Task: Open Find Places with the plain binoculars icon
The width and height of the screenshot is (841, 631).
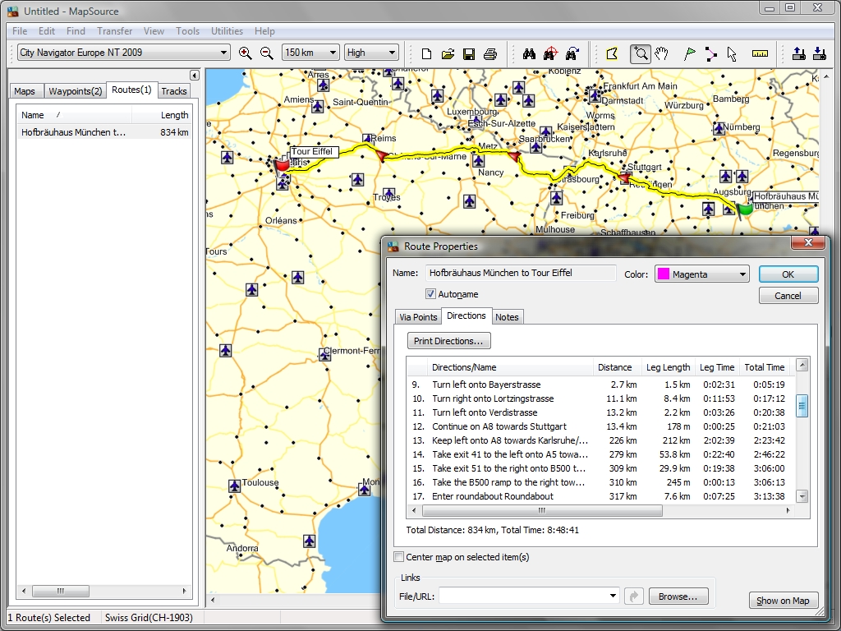Action: [x=530, y=53]
